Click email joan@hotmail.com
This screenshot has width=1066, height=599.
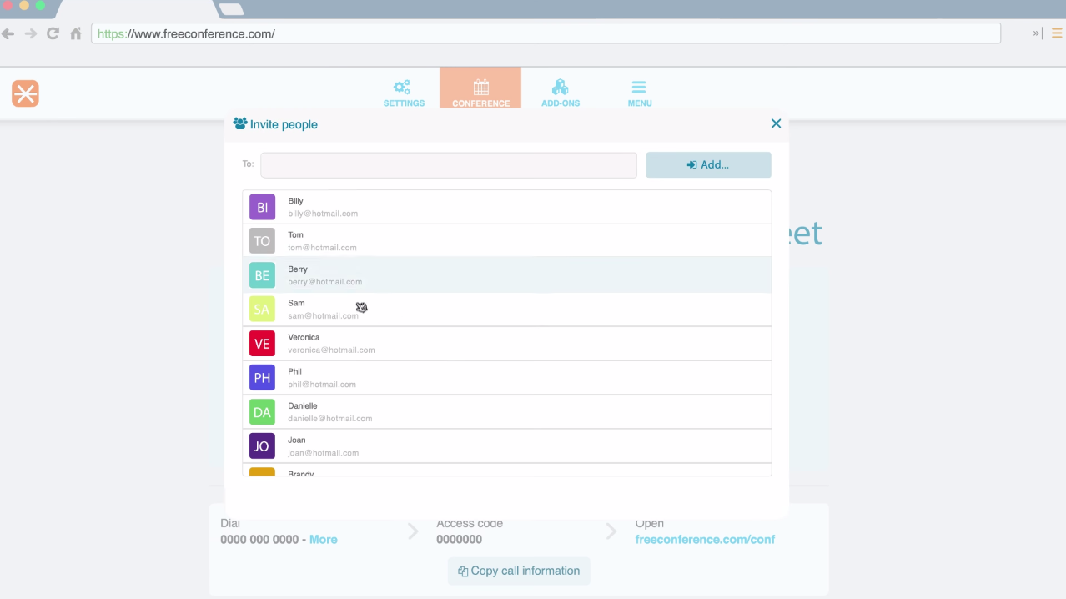point(323,453)
